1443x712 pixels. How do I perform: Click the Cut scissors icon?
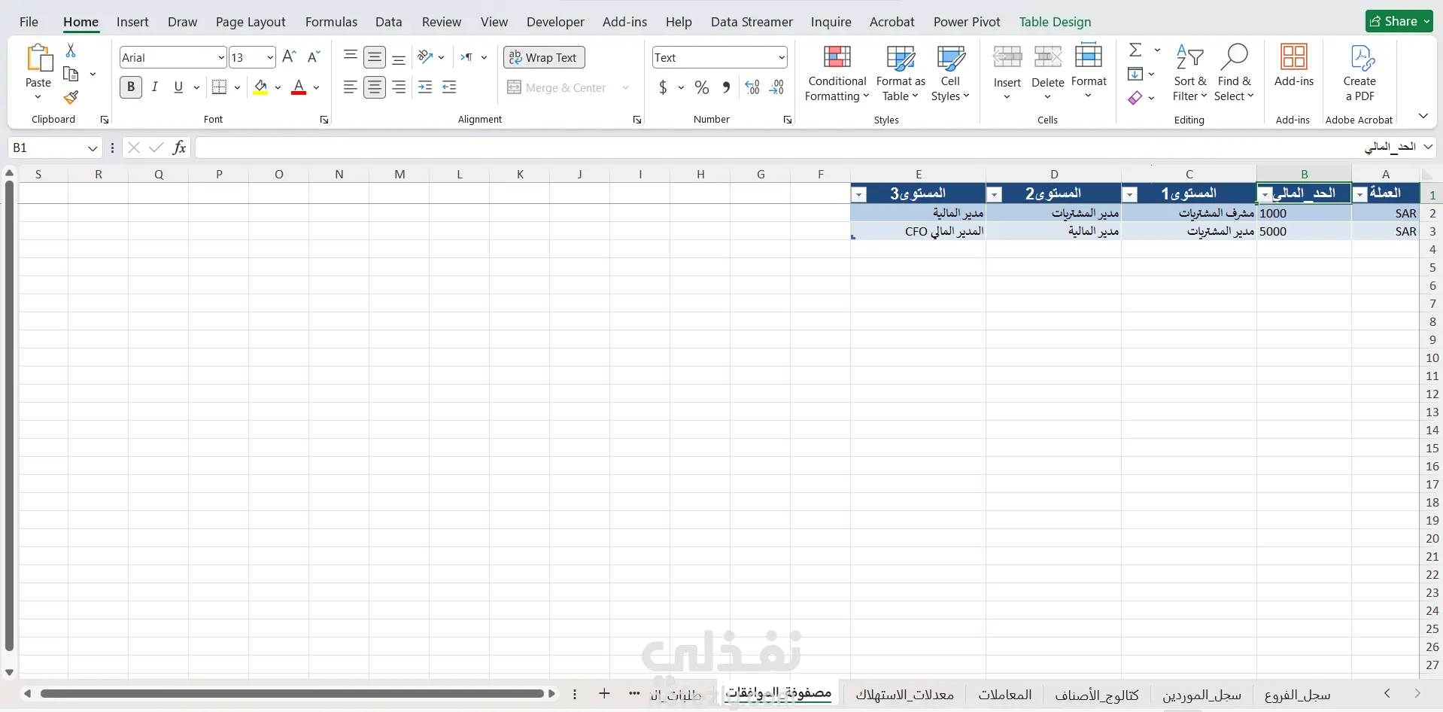coord(71,50)
